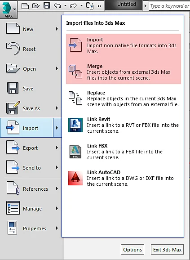Choose the Link FBX option title
This screenshot has height=260, width=190.
coord(97,146)
